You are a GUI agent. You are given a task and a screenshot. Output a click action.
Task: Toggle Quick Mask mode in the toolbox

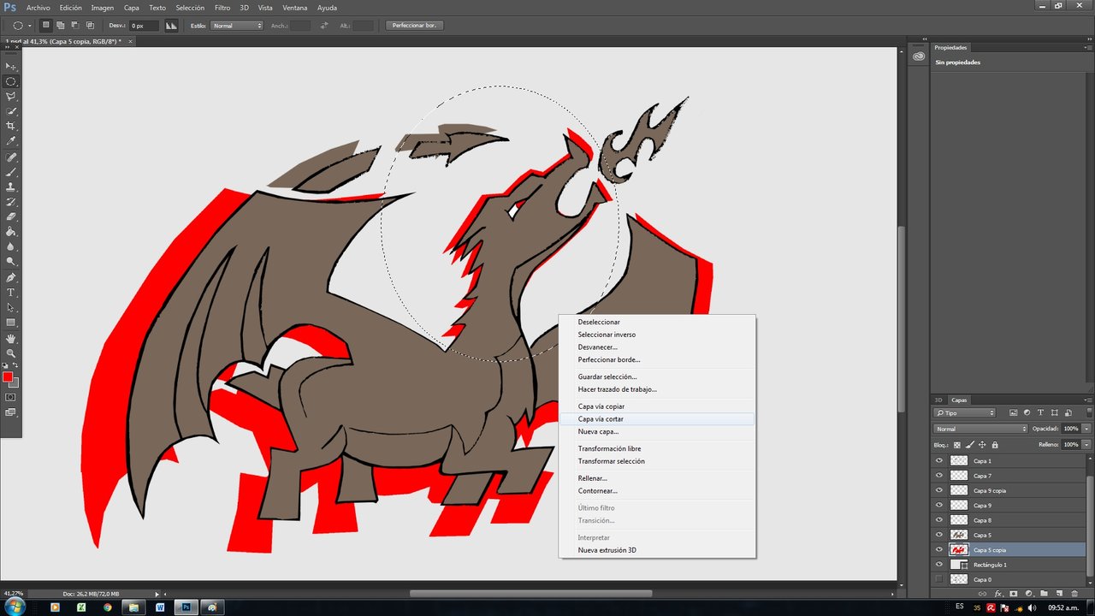coord(11,397)
